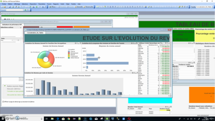The image size is (215, 121).
Task: Open the Feuilles sheet selector dropdown
Action: point(213,7)
